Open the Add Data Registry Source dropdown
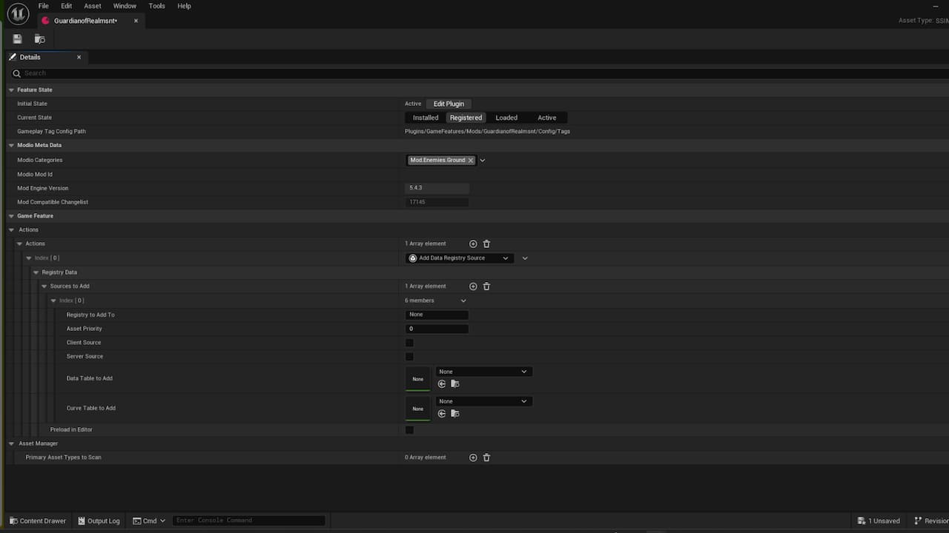Image resolution: width=949 pixels, height=533 pixels. pos(460,258)
